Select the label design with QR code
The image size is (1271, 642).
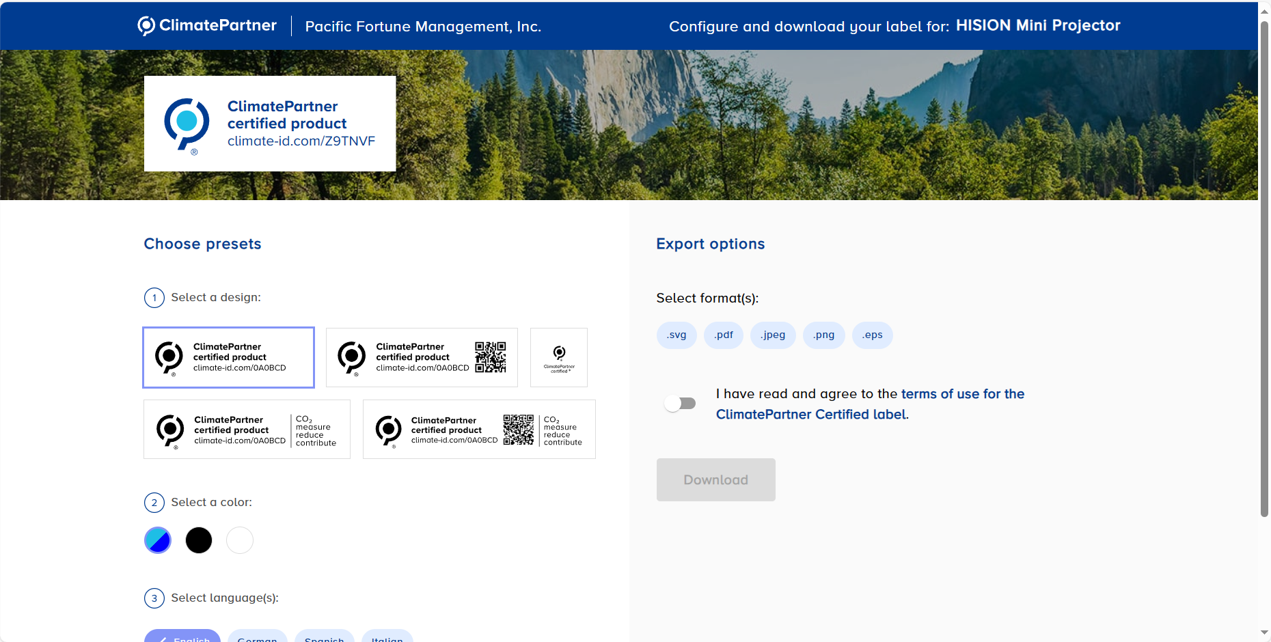click(422, 357)
